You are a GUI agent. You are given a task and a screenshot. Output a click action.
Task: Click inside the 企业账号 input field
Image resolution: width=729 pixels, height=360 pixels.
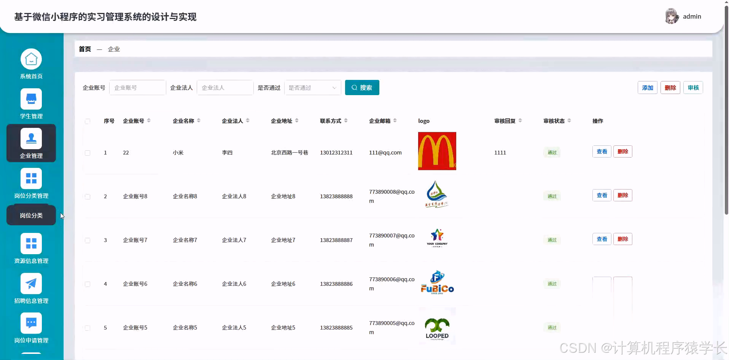(x=137, y=88)
